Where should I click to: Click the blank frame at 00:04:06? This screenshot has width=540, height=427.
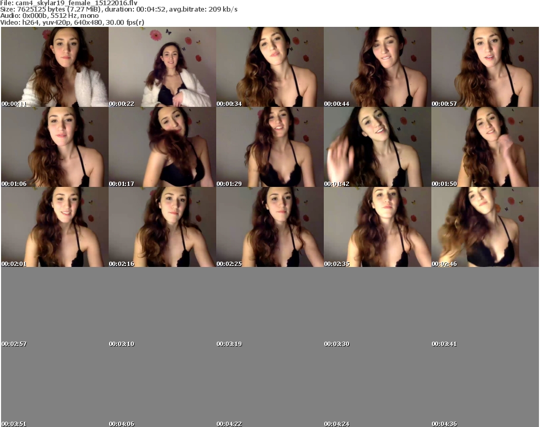pos(162,387)
